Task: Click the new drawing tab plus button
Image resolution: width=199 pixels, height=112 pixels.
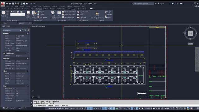Action: click(34, 23)
